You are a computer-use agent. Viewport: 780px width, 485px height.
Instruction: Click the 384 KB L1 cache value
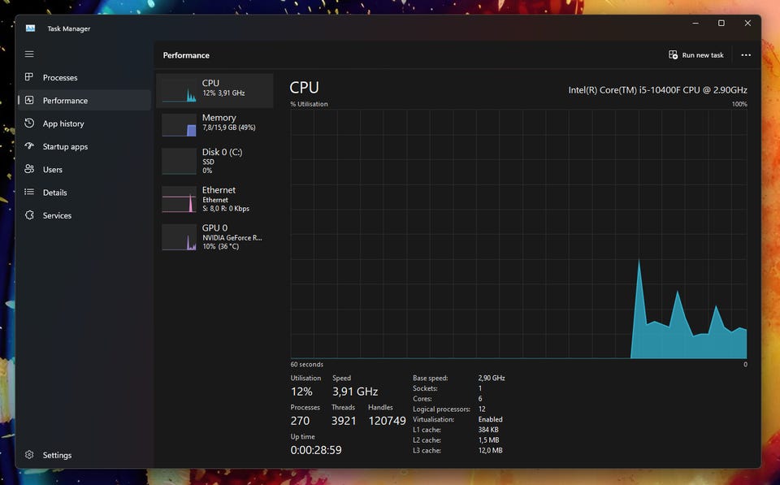point(488,430)
